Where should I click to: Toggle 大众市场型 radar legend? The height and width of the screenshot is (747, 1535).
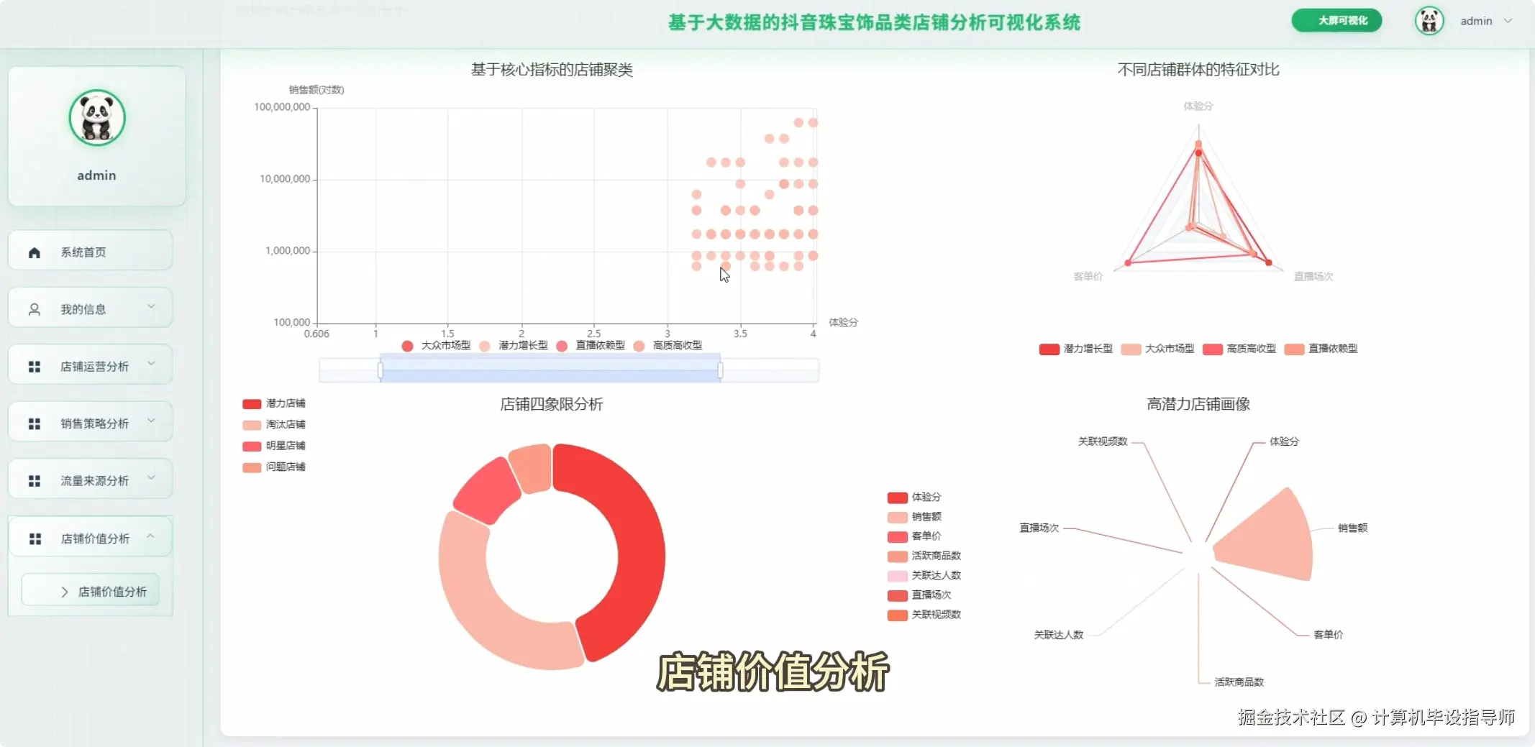pos(1158,349)
